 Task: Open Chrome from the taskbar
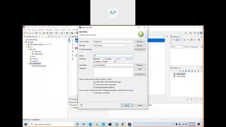123,124
